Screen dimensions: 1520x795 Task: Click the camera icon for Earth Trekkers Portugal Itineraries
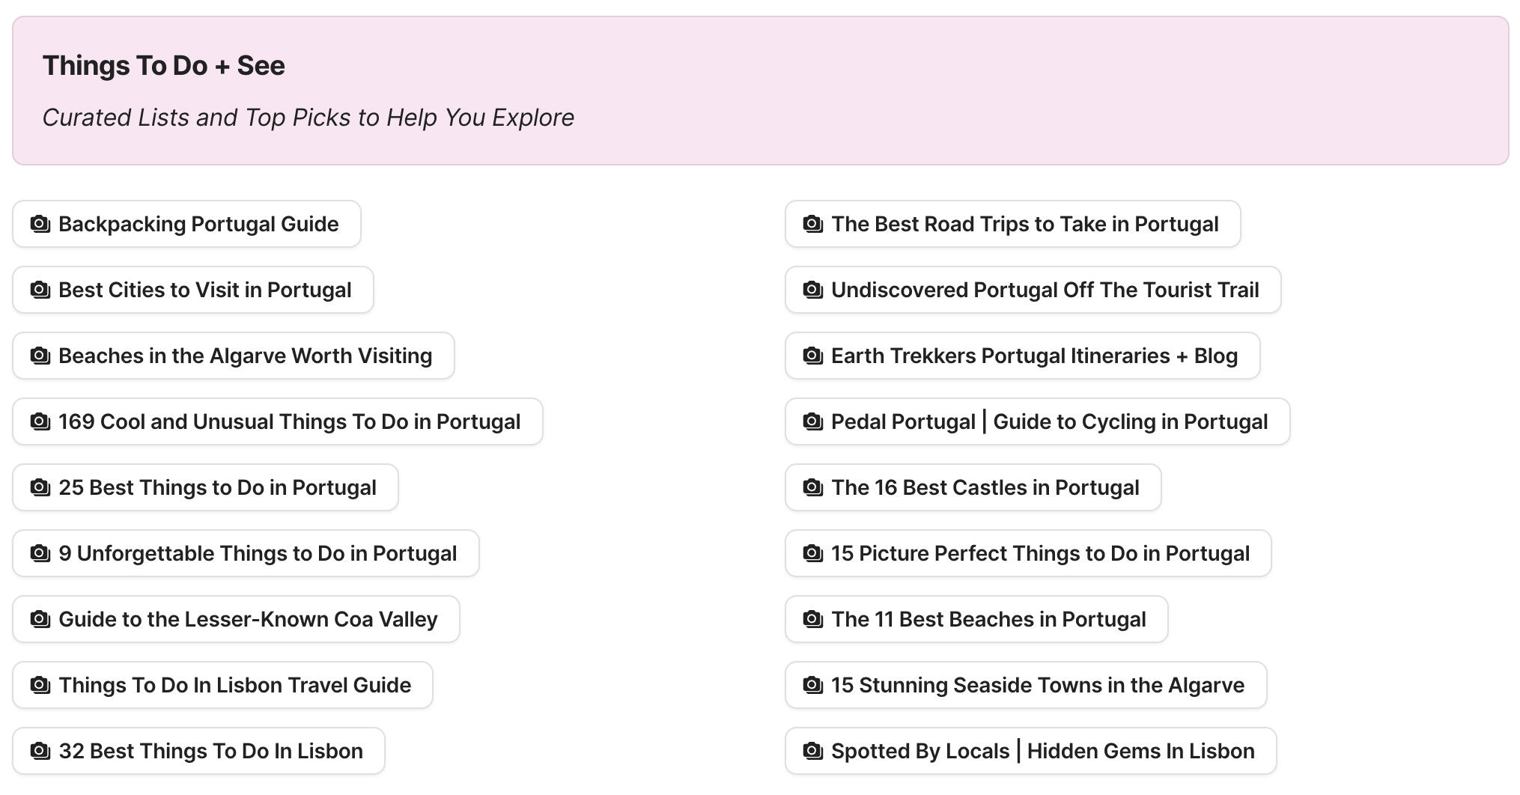click(812, 356)
